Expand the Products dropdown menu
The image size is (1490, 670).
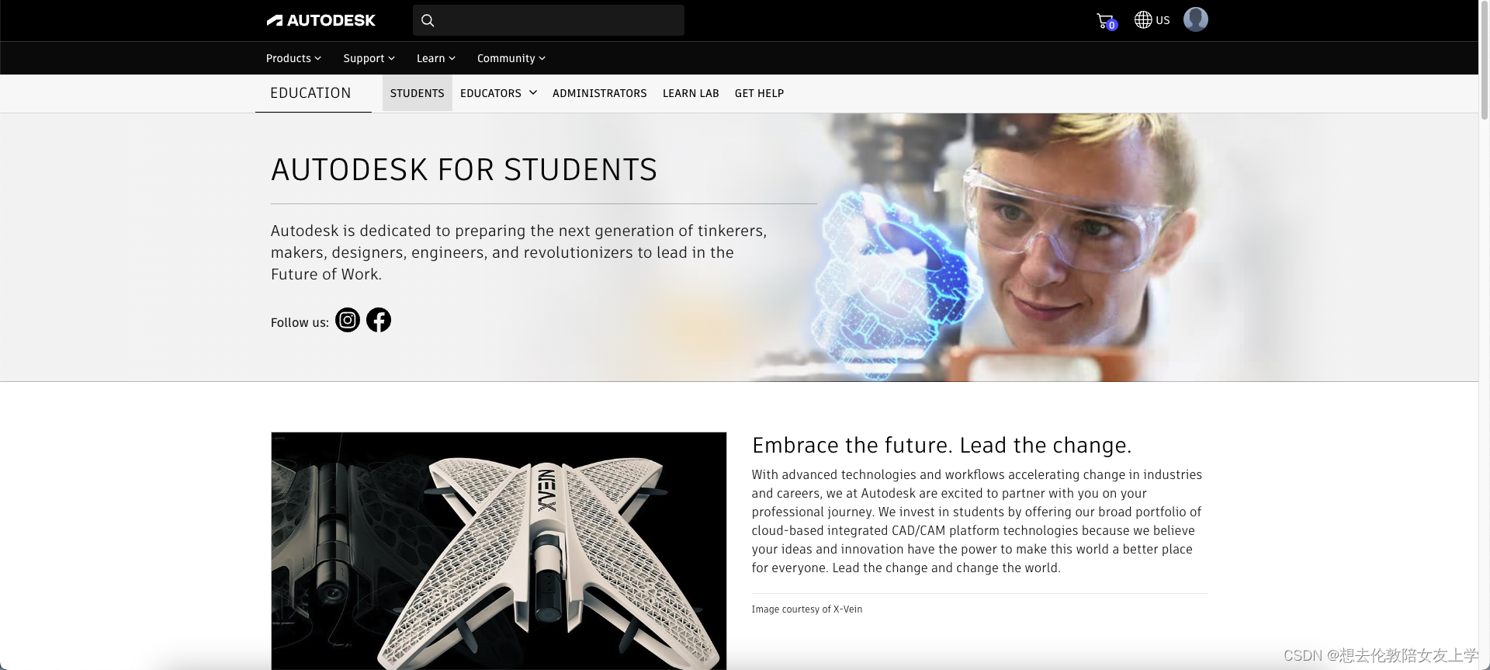coord(293,58)
